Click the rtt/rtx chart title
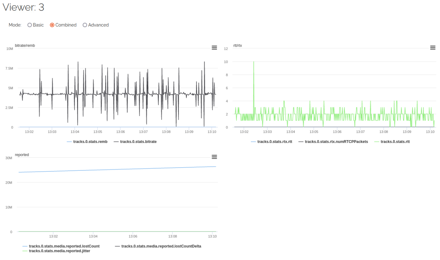The image size is (440, 260). (x=238, y=46)
